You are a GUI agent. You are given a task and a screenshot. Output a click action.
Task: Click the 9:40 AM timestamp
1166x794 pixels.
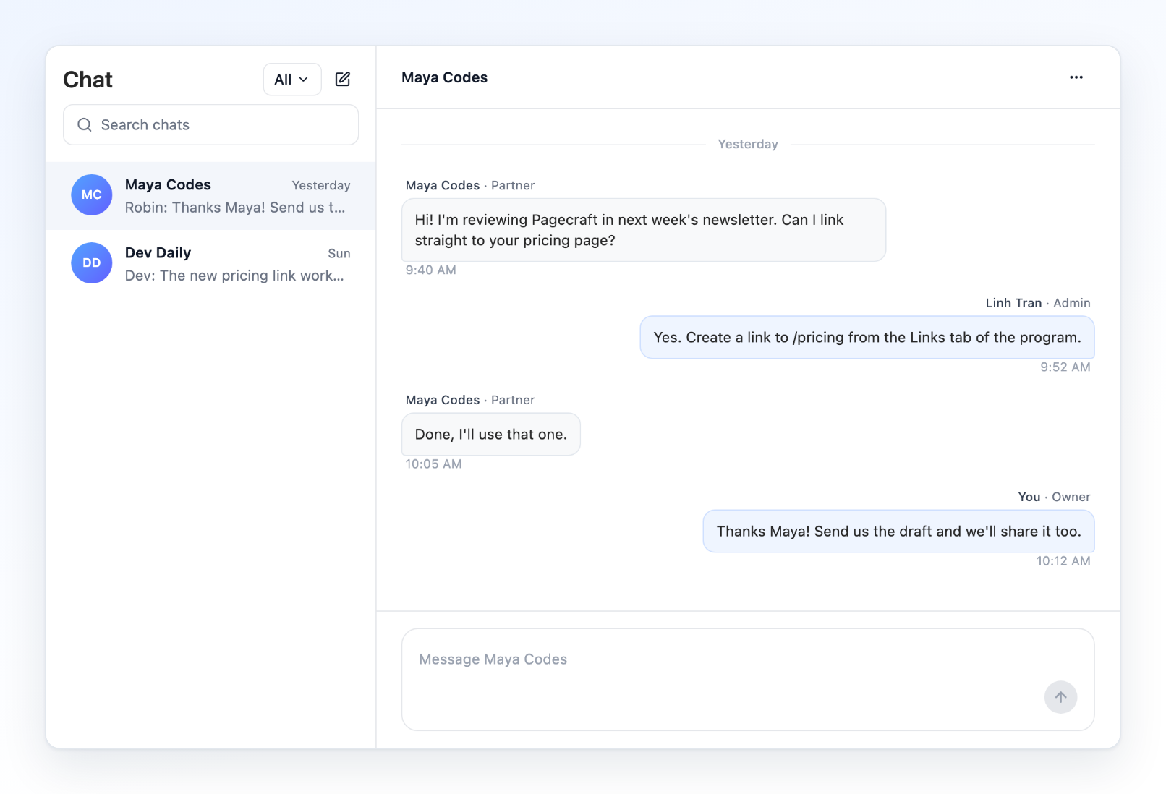click(x=431, y=270)
